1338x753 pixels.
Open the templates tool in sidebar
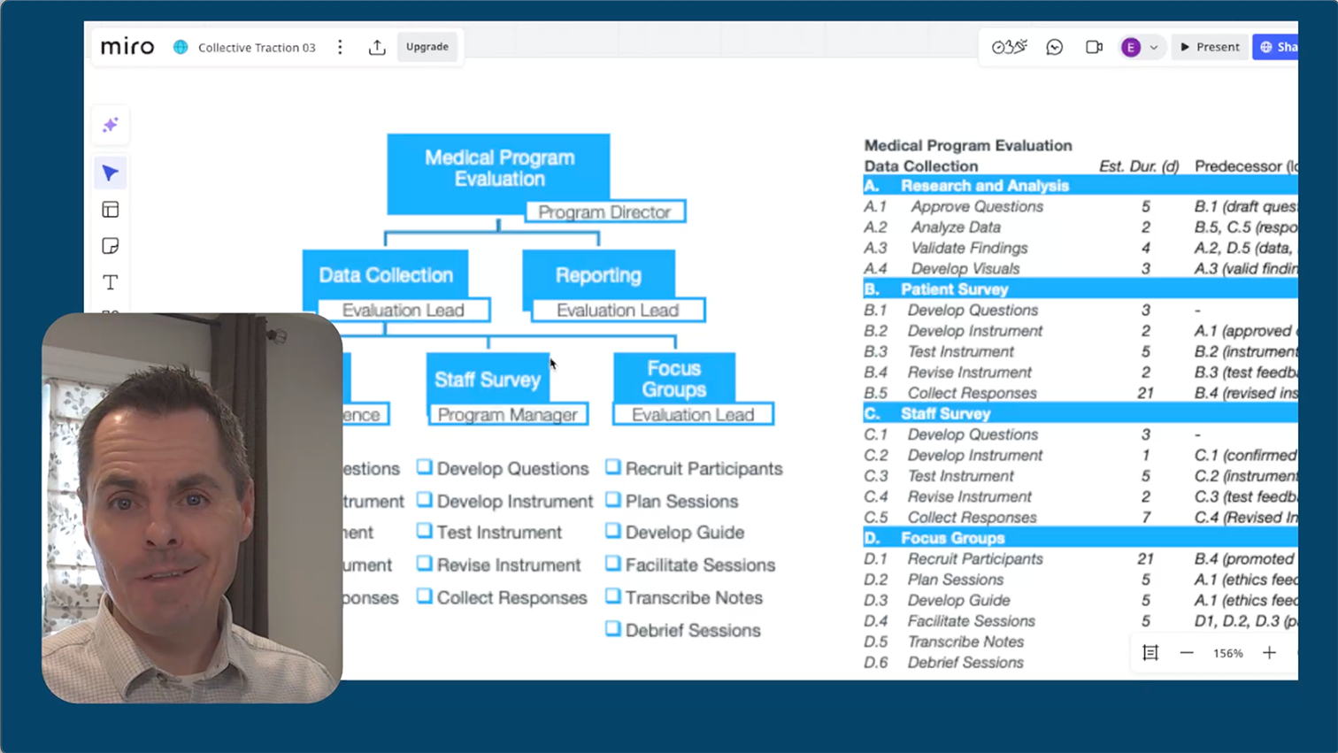point(111,210)
